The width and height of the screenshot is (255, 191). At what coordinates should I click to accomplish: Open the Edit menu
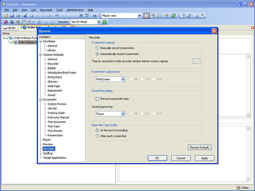click(15, 10)
